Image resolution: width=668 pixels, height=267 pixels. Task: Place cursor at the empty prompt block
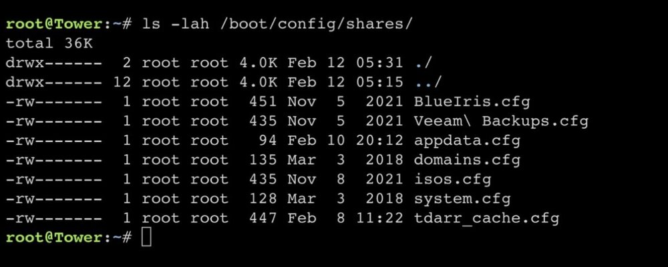[x=146, y=238]
